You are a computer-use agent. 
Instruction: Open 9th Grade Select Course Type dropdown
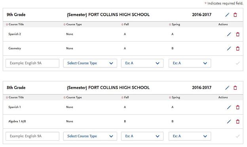[90, 63]
